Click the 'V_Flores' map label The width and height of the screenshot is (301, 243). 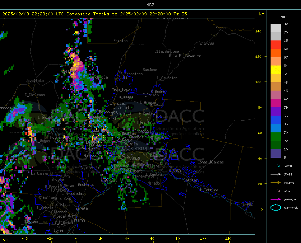click(x=56, y=230)
